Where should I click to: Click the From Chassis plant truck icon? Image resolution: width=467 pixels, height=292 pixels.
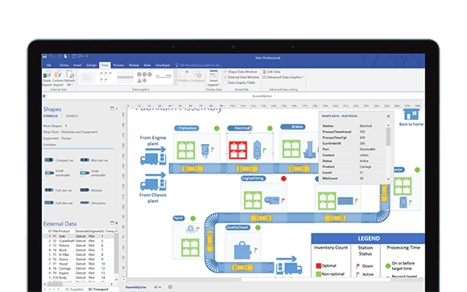153,184
